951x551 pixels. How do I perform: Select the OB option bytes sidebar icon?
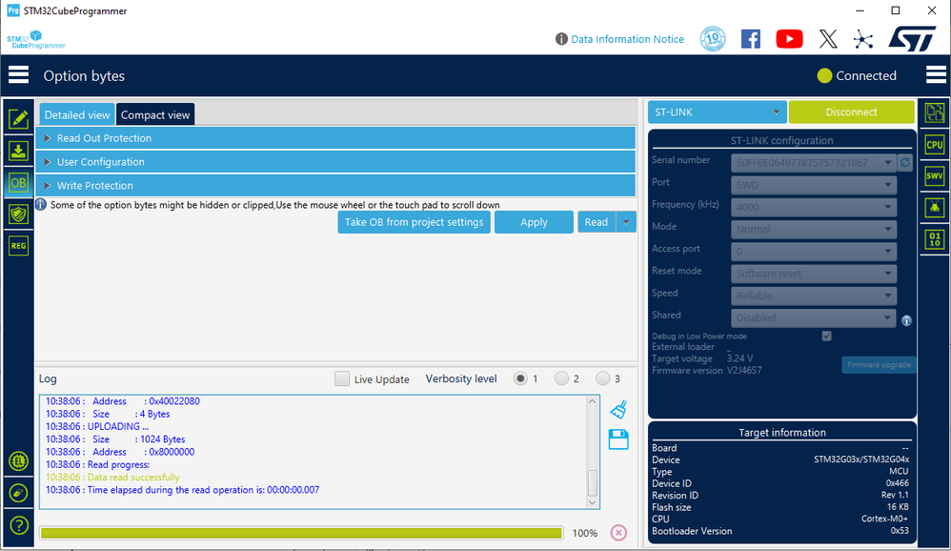pos(18,183)
